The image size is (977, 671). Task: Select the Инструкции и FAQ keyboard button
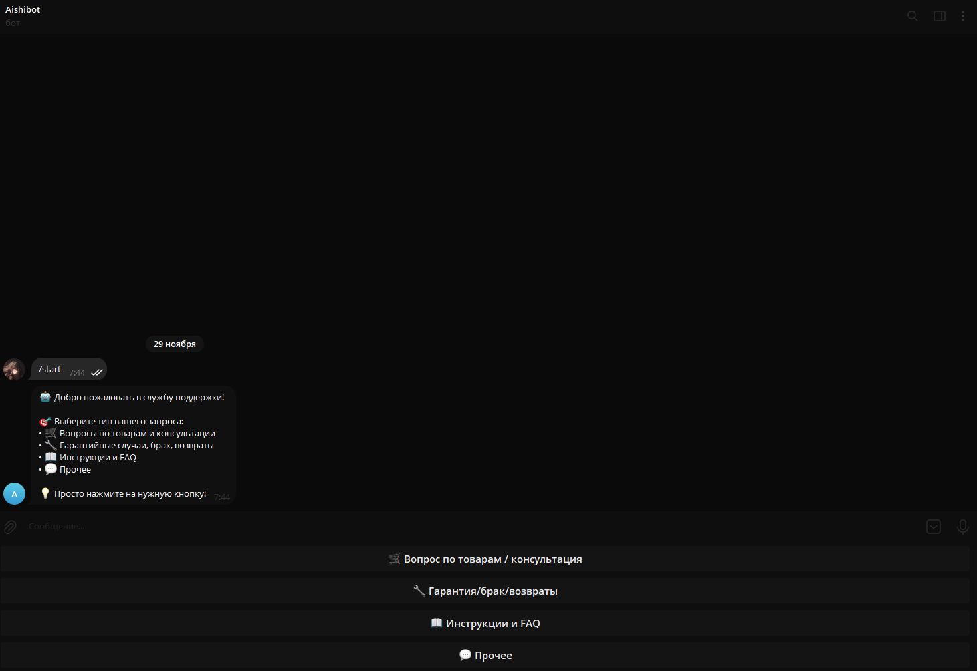tap(485, 624)
